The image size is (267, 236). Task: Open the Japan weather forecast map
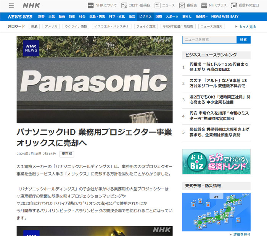[x=216, y=212]
